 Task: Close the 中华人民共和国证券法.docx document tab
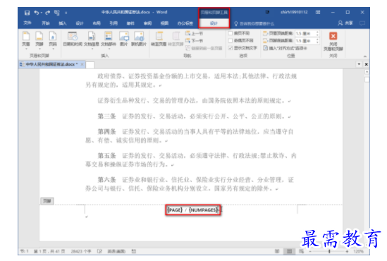[x=82, y=64]
